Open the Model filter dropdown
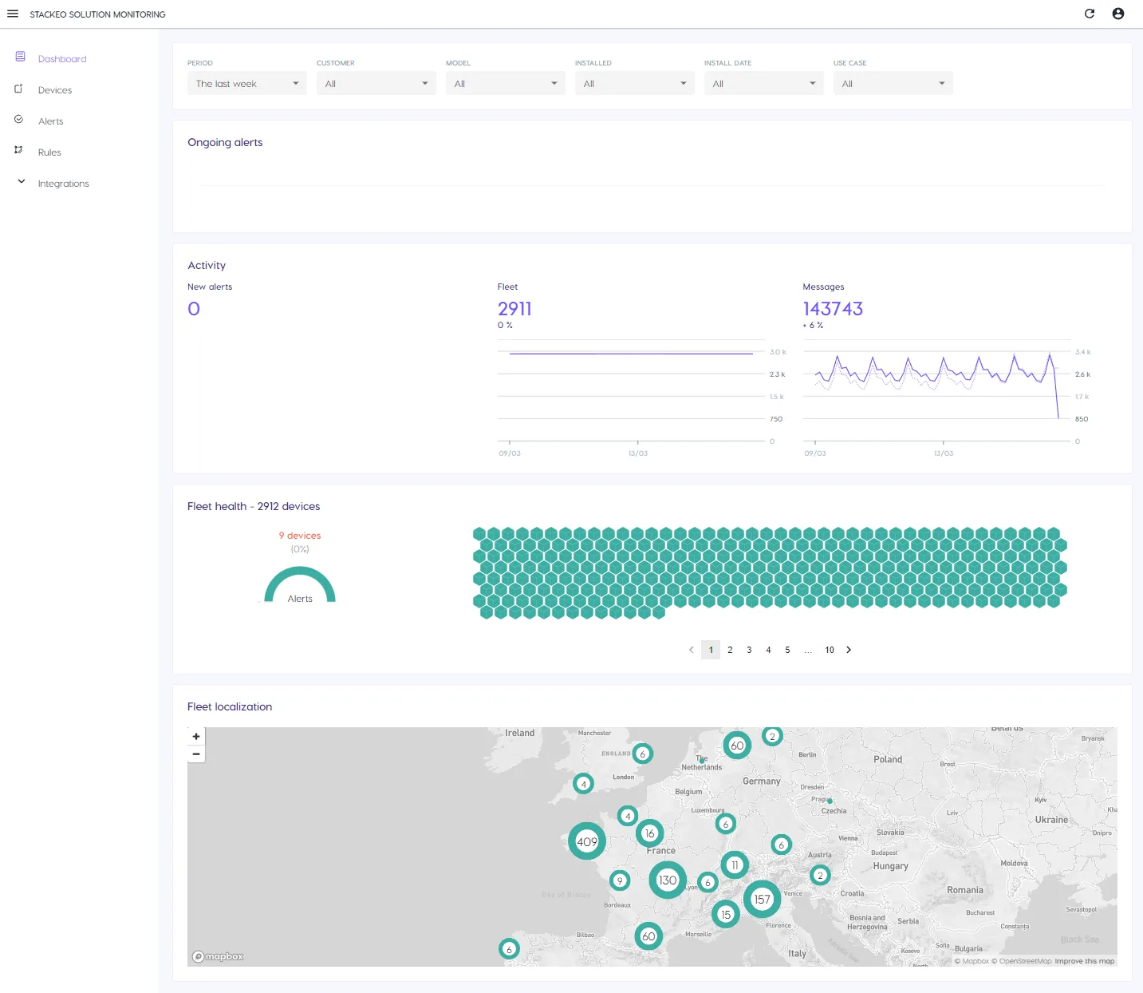The image size is (1143, 993). point(506,83)
